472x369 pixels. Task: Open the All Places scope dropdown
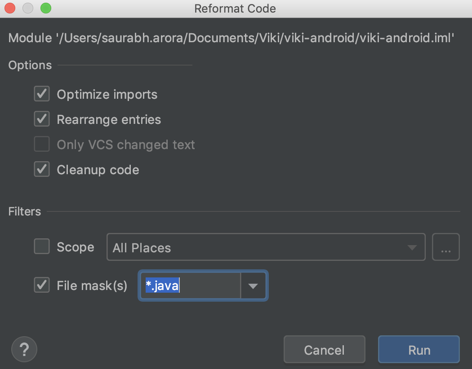pos(266,247)
